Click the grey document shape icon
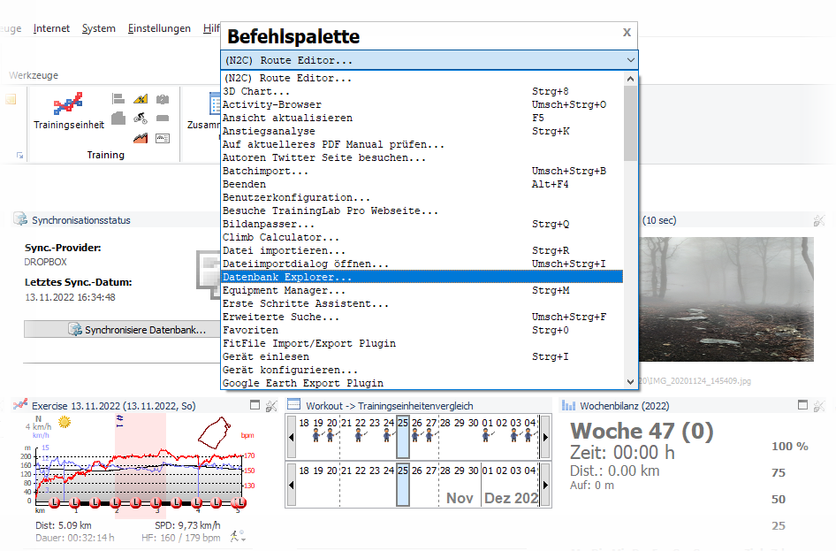Screen dimensions: 836x551 point(118,118)
